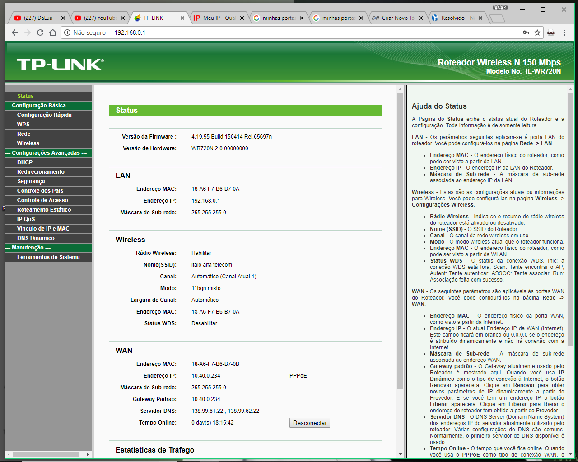Click the main status panel vertical scrollbar
This screenshot has height=462, width=578.
point(400,241)
